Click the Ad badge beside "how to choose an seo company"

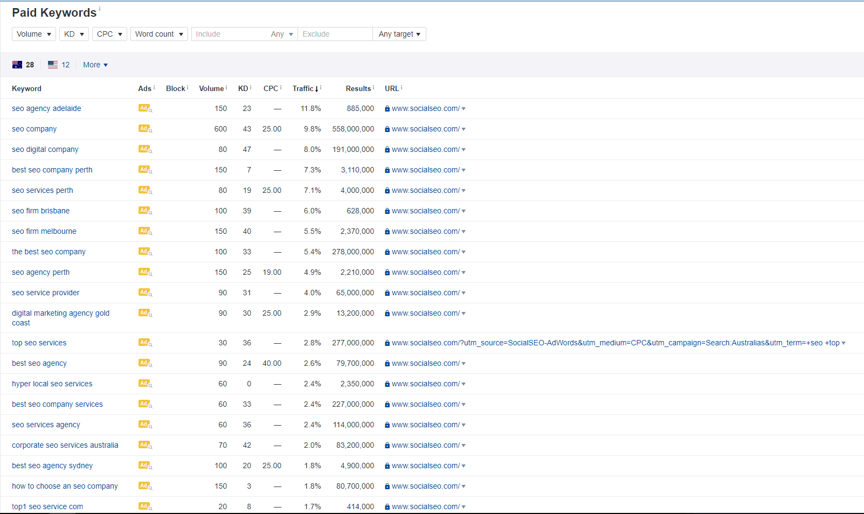pyautogui.click(x=144, y=485)
